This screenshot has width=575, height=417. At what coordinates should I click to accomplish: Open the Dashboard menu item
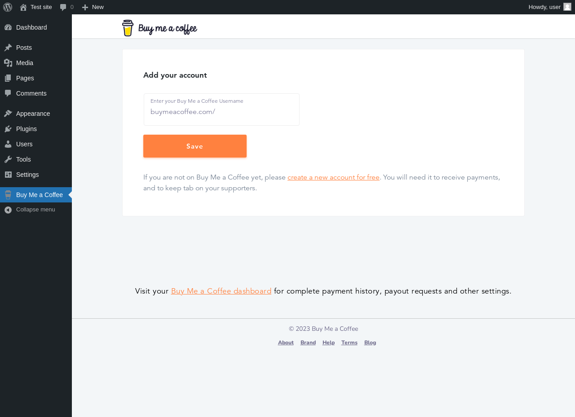point(31,27)
